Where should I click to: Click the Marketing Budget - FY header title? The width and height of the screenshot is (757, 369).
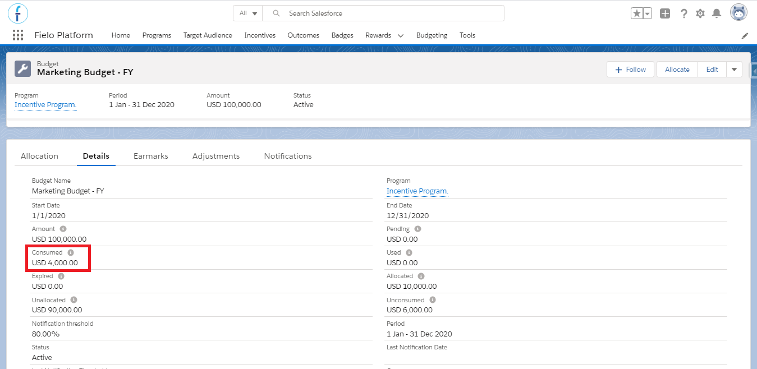(x=85, y=72)
